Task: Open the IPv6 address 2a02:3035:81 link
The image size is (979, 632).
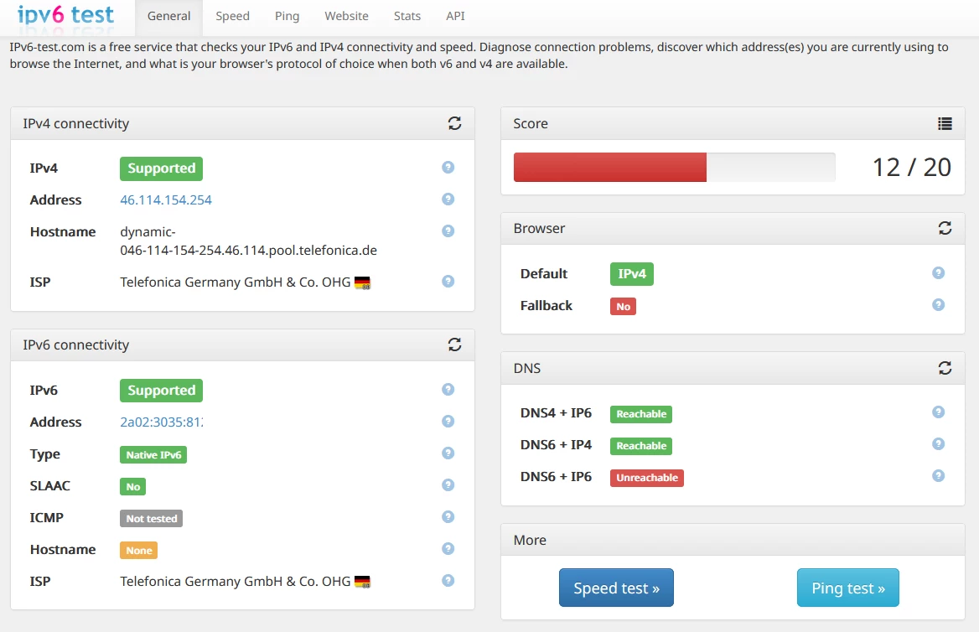Action: [162, 422]
